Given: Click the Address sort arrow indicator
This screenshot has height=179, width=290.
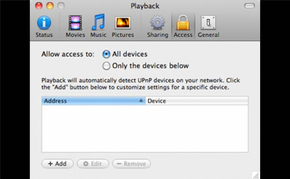Looking at the screenshot, I should [141, 101].
